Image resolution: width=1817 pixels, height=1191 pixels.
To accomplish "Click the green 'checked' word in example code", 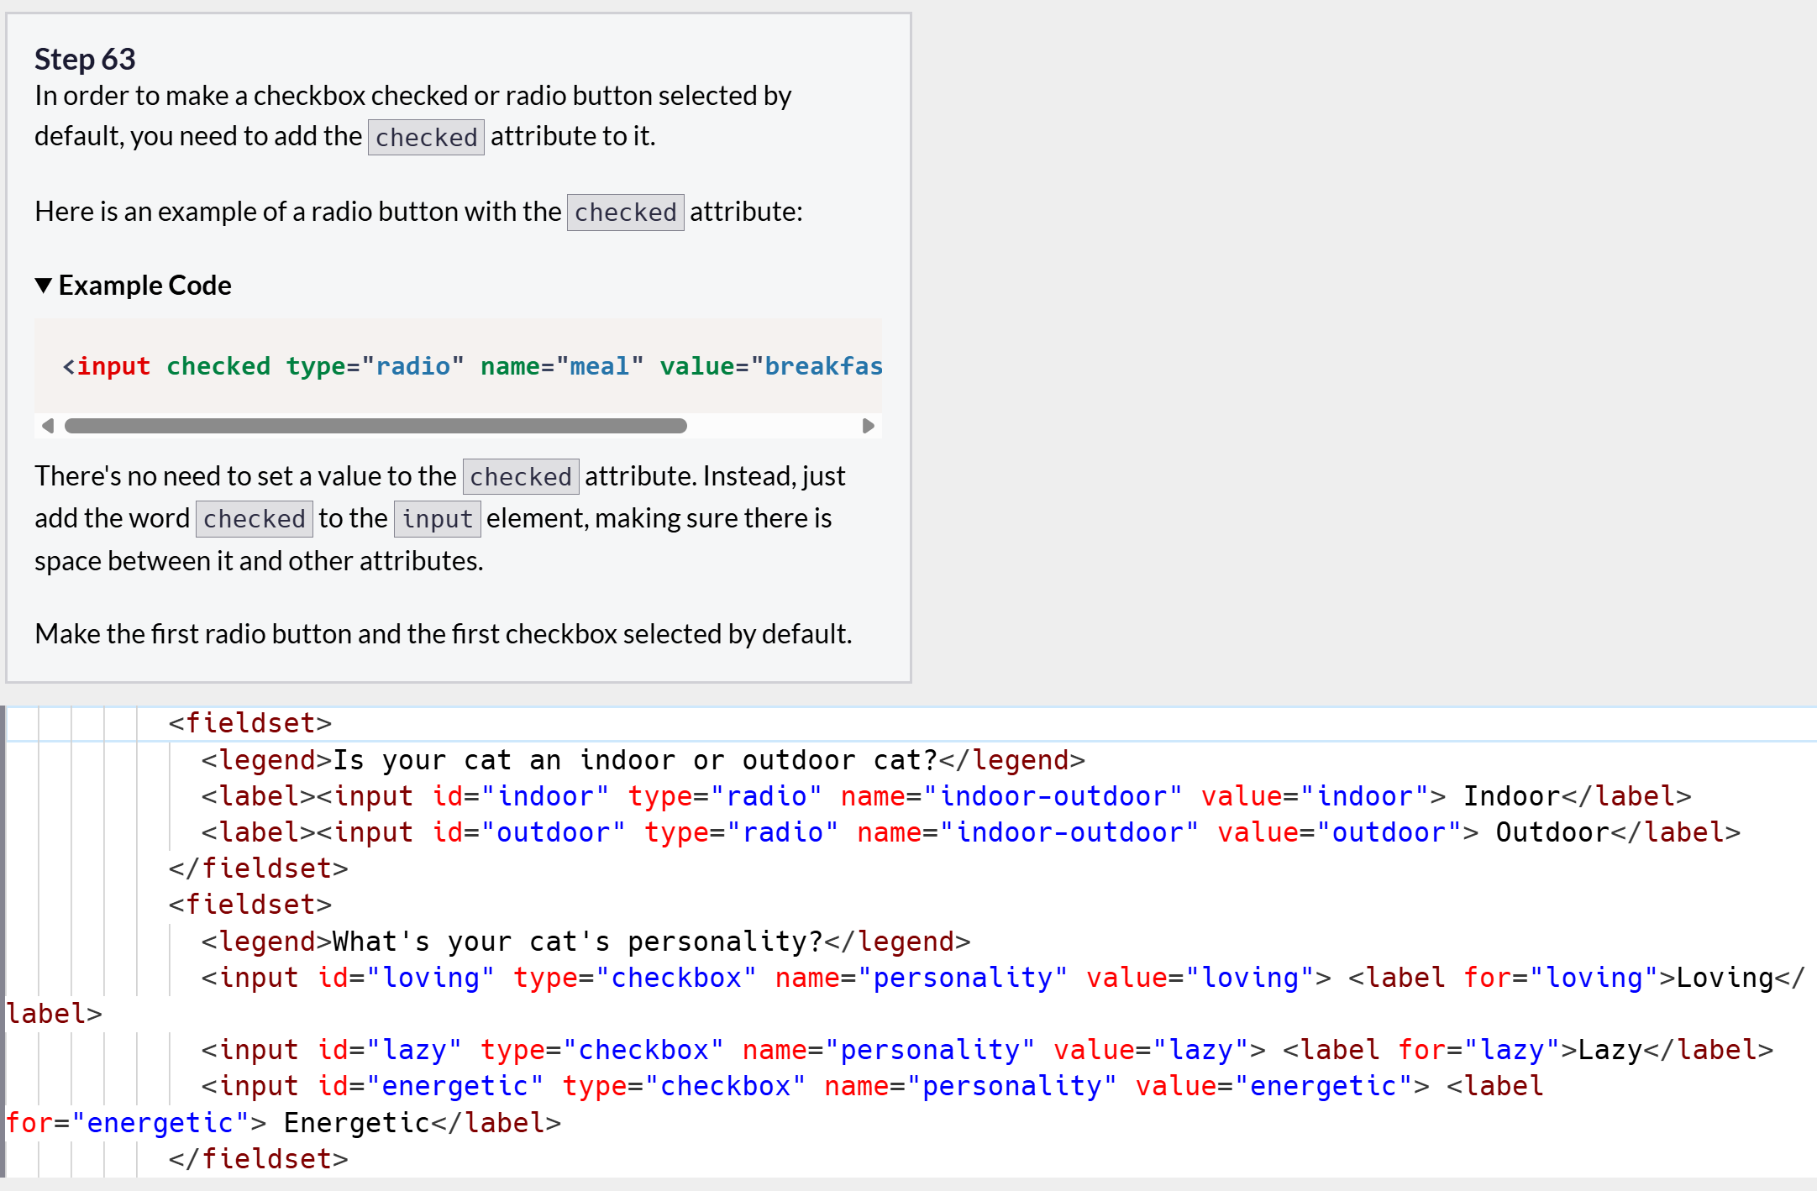I will [x=218, y=366].
